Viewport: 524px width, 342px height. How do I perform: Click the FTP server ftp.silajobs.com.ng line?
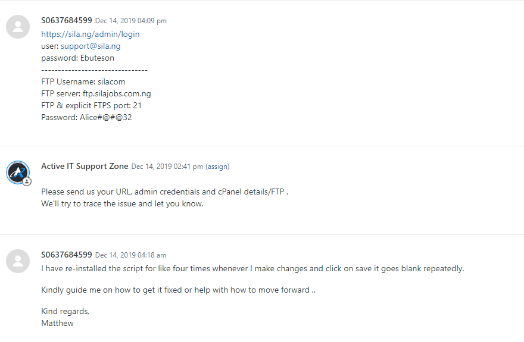[x=96, y=93]
